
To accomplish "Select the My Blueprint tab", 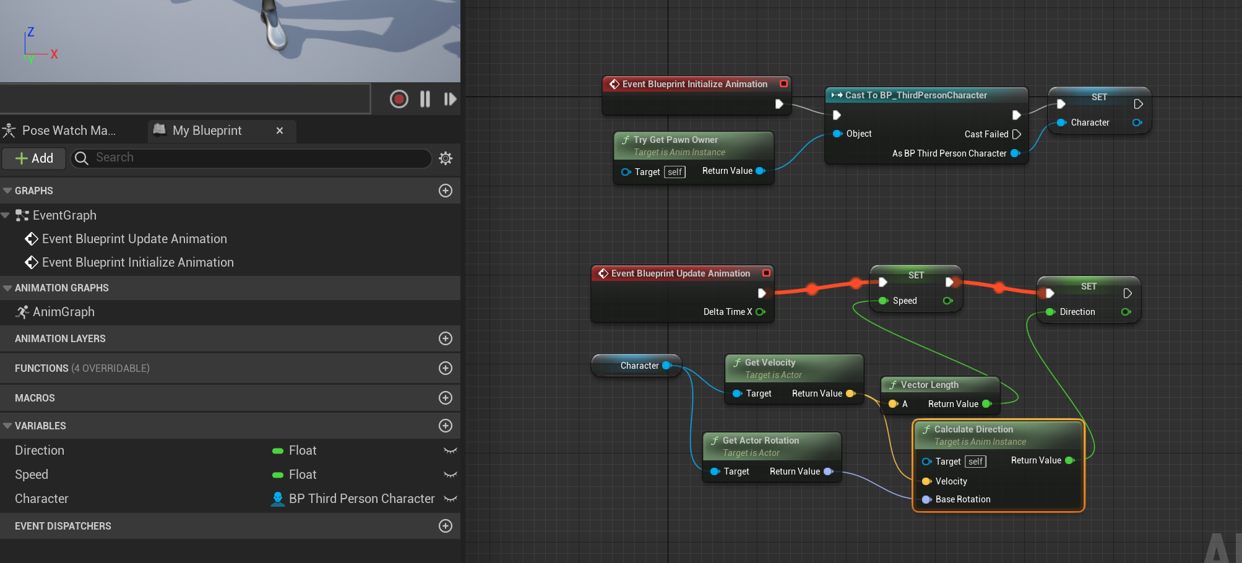I will pos(207,131).
